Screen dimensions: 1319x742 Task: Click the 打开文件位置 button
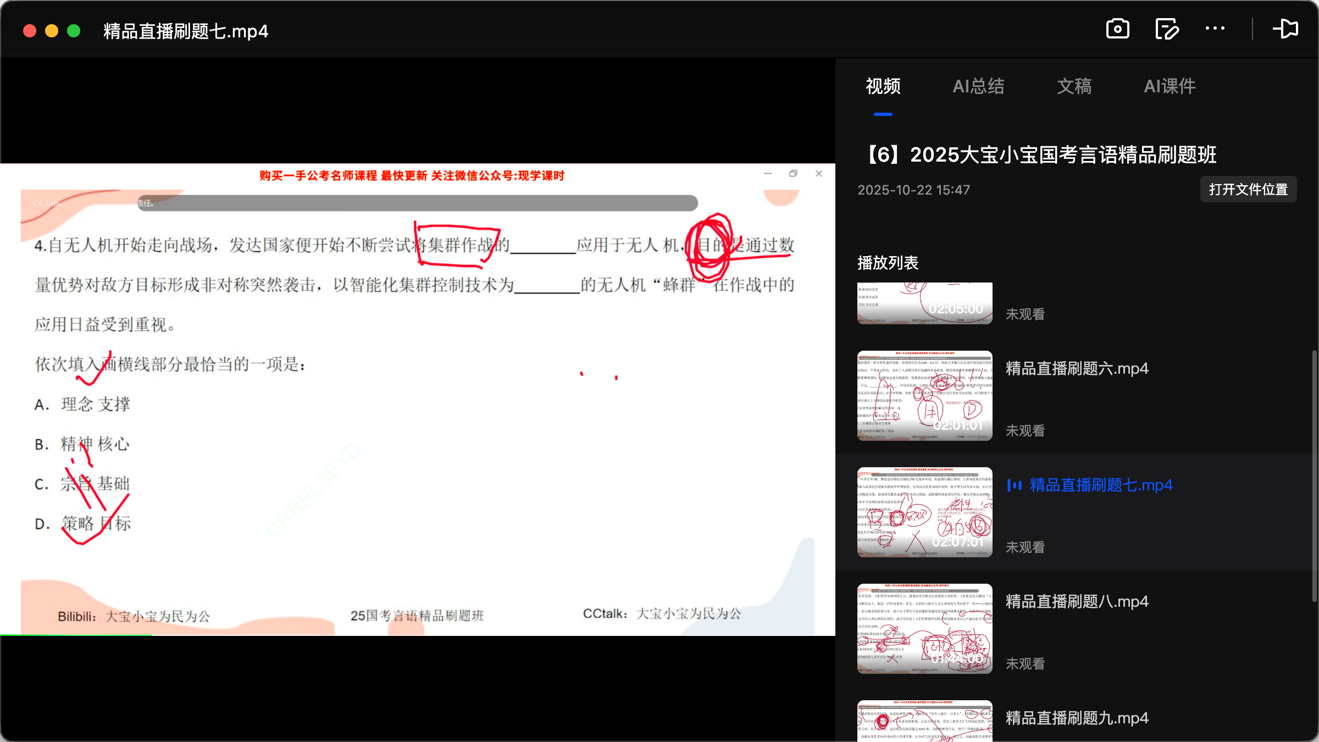[1248, 189]
